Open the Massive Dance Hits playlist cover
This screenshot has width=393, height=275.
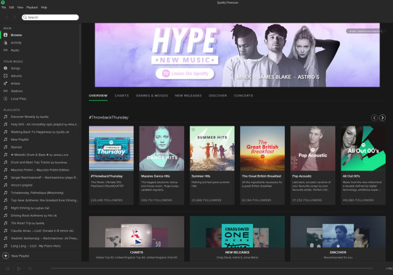pos(161,149)
